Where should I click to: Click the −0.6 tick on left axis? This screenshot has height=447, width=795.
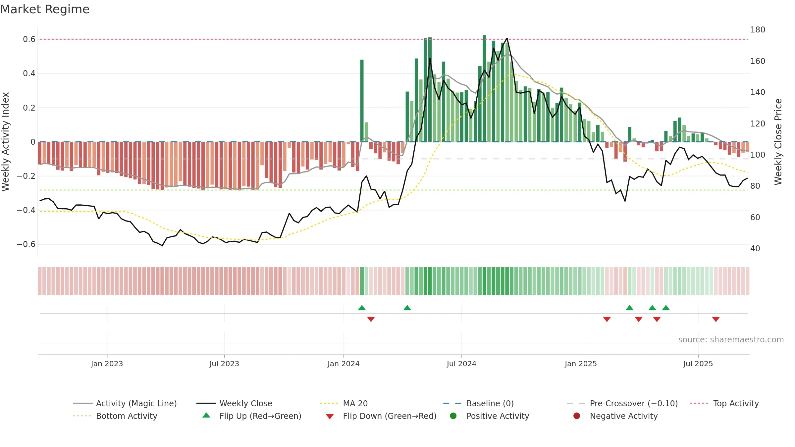26,244
